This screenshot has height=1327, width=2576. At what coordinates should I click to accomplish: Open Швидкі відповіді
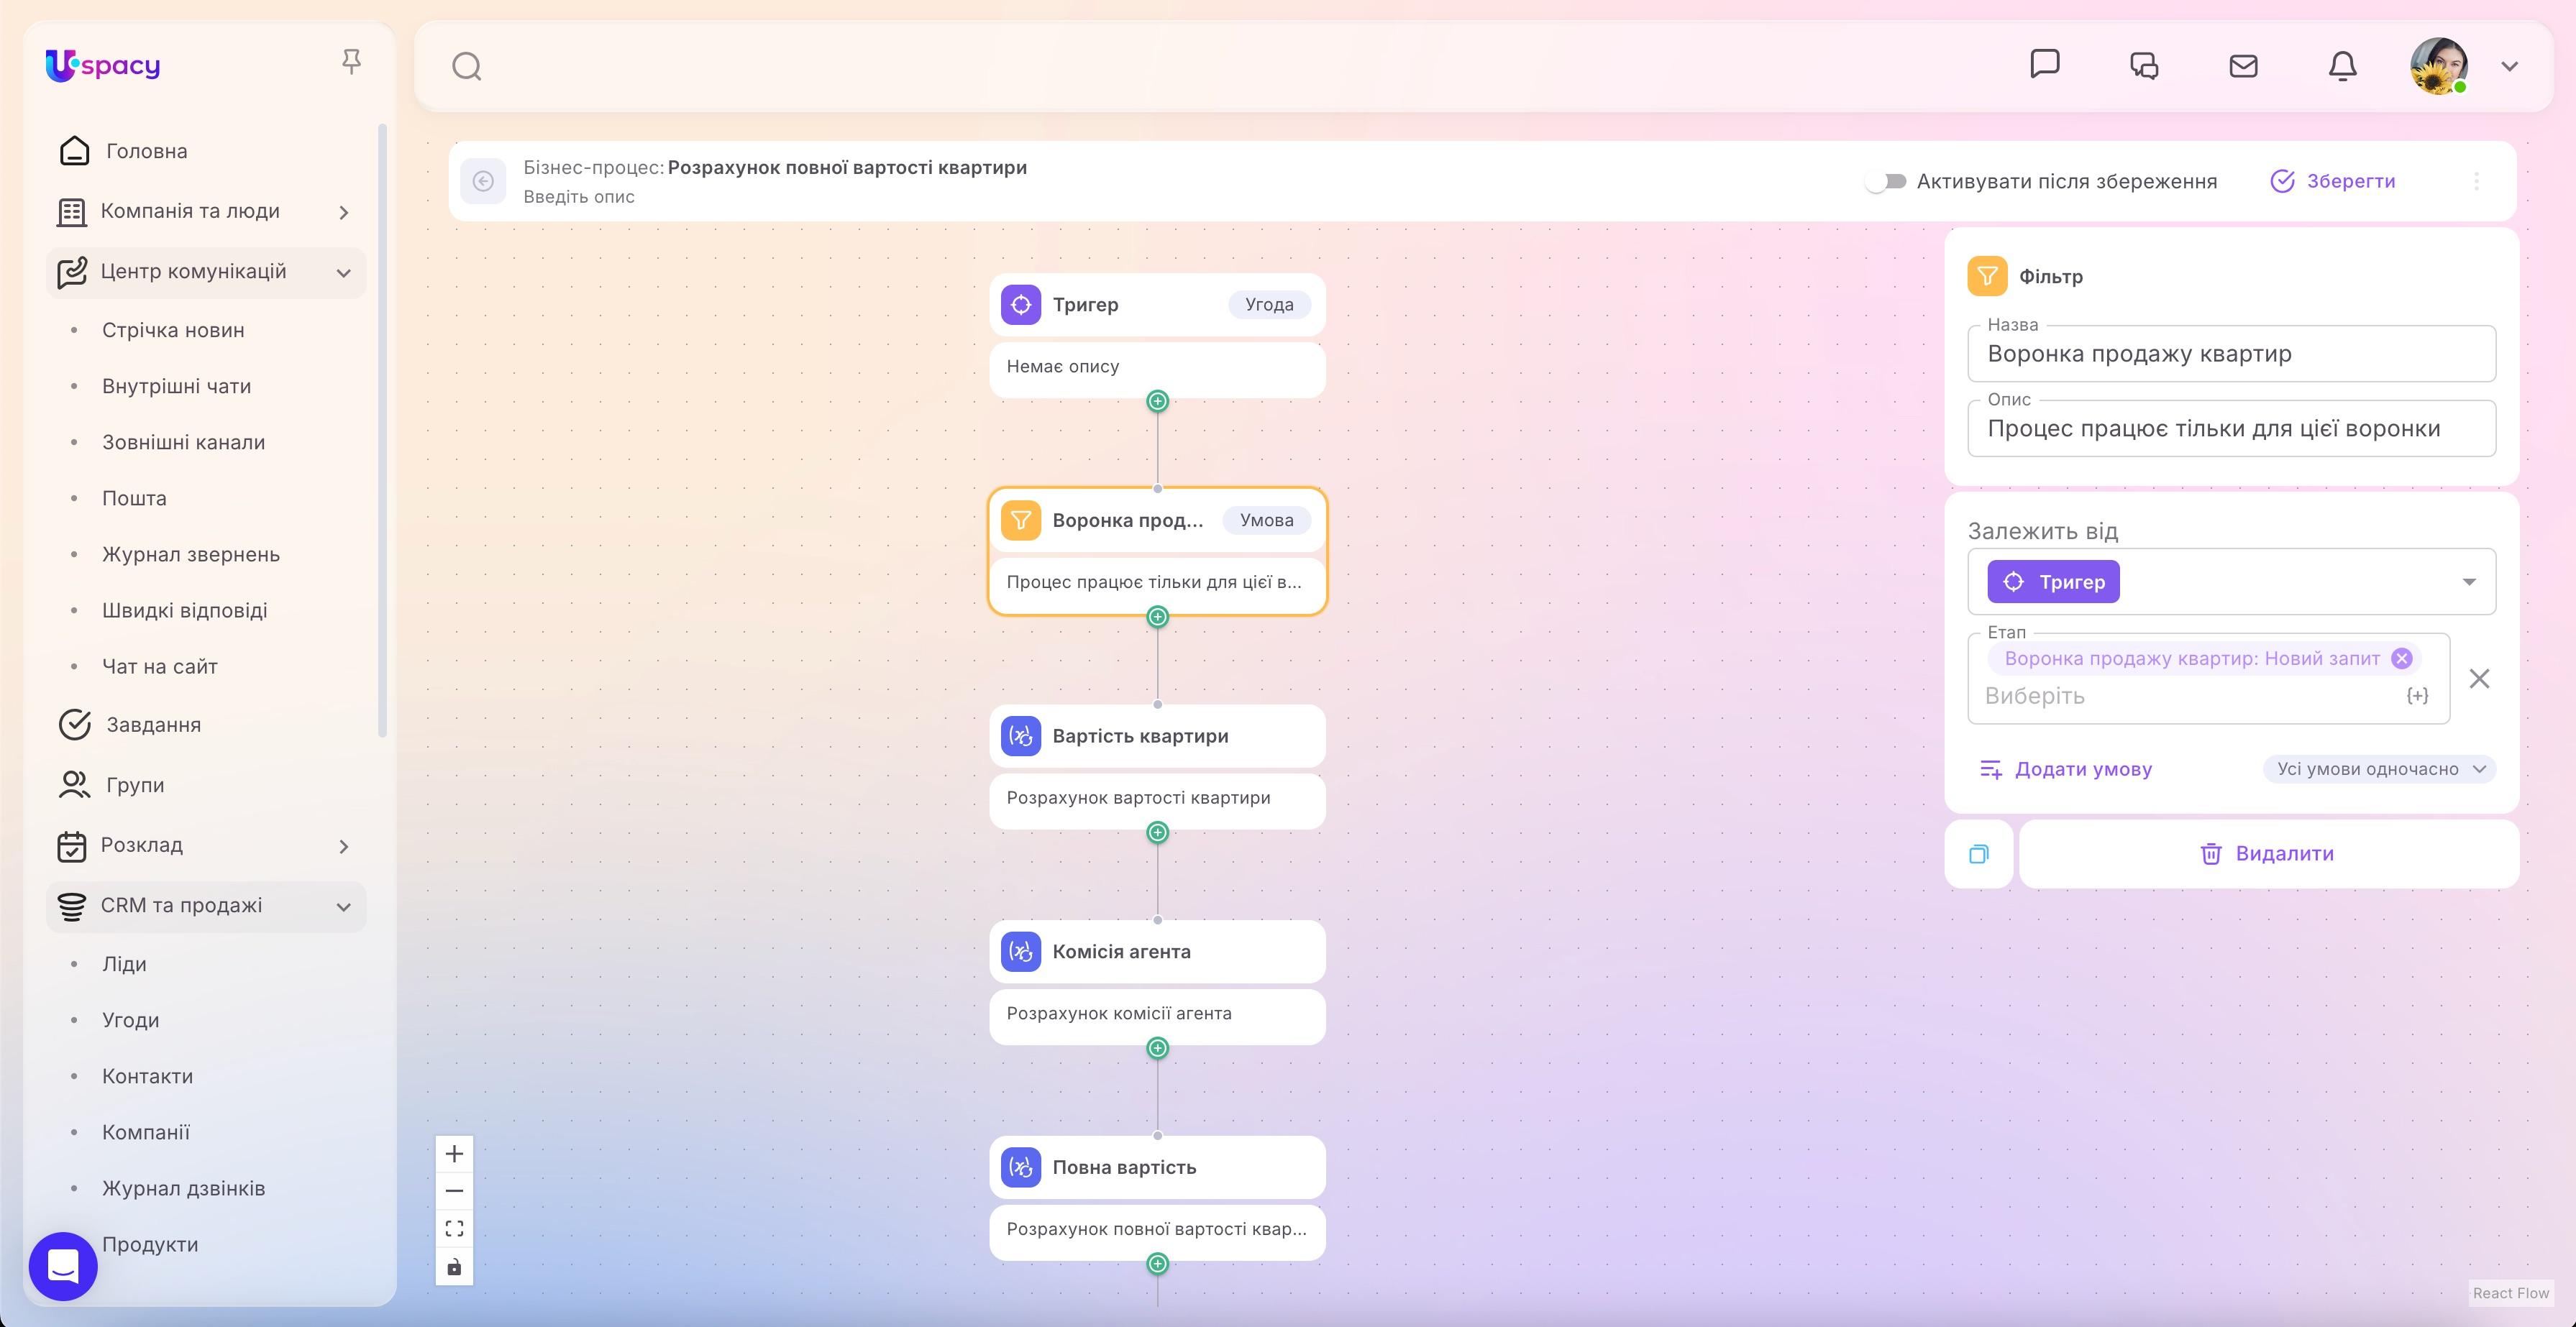tap(184, 610)
